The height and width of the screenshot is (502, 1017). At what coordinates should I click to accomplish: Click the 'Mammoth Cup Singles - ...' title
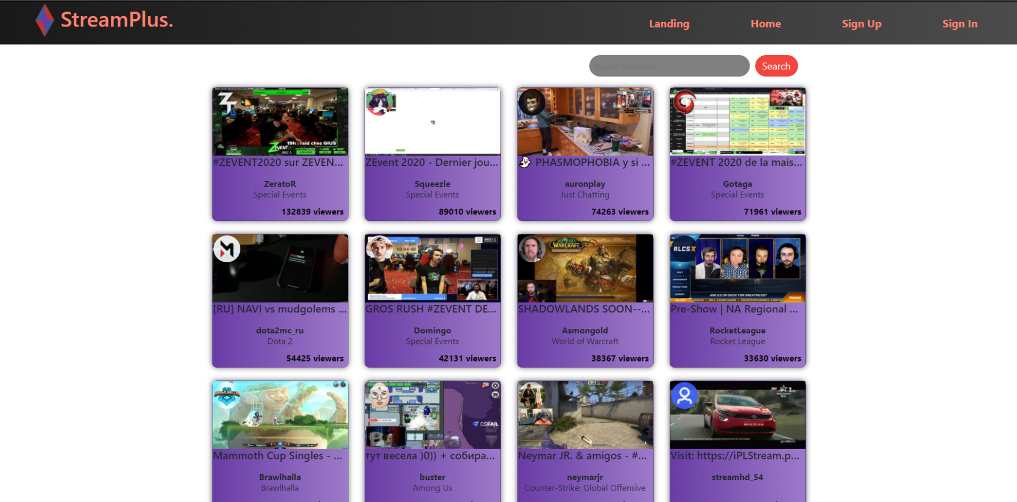click(x=278, y=456)
